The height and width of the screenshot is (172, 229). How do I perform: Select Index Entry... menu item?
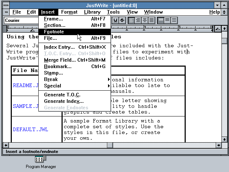click(x=75, y=47)
